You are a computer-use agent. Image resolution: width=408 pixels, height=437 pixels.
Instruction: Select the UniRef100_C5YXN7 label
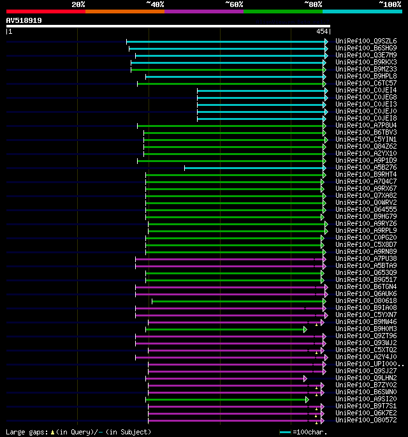click(366, 315)
